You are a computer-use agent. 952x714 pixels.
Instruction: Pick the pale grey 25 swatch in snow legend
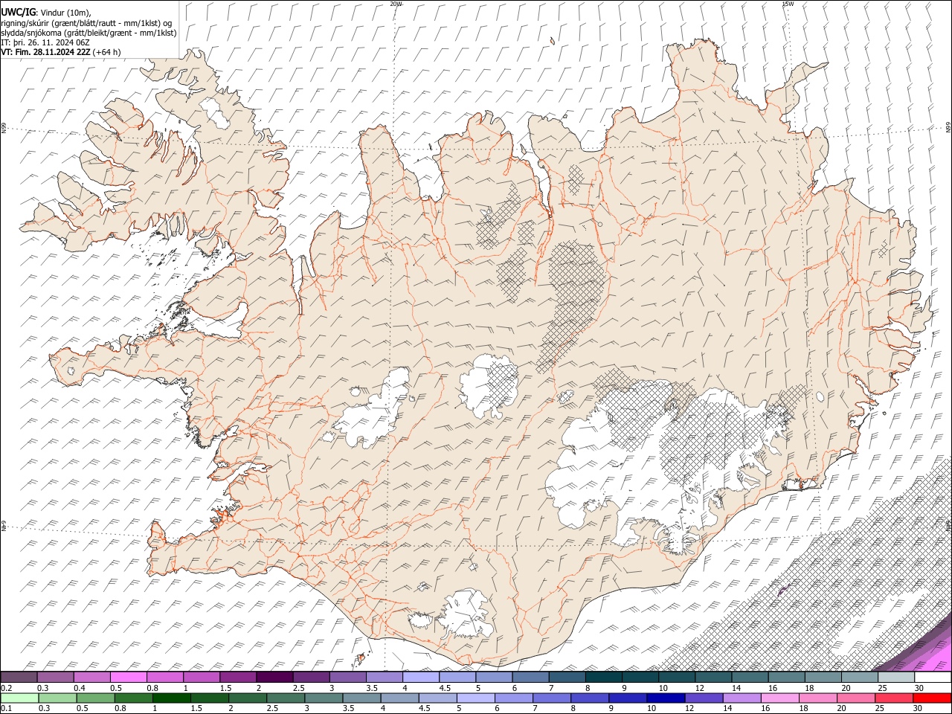[x=896, y=678]
